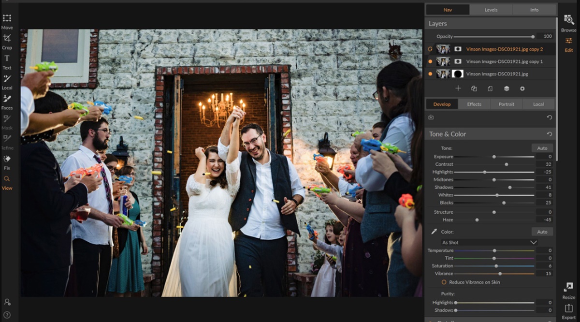
Task: Click the Shadows slider handle
Action: pyautogui.click(x=509, y=187)
